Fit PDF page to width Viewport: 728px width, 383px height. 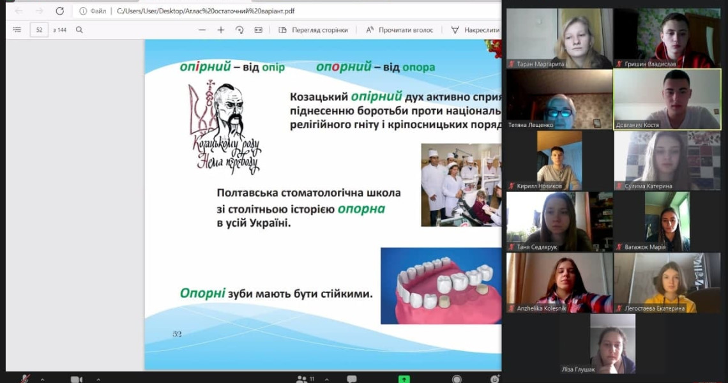[x=259, y=30]
